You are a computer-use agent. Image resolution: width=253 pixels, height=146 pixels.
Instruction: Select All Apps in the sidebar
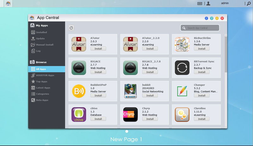46,69
